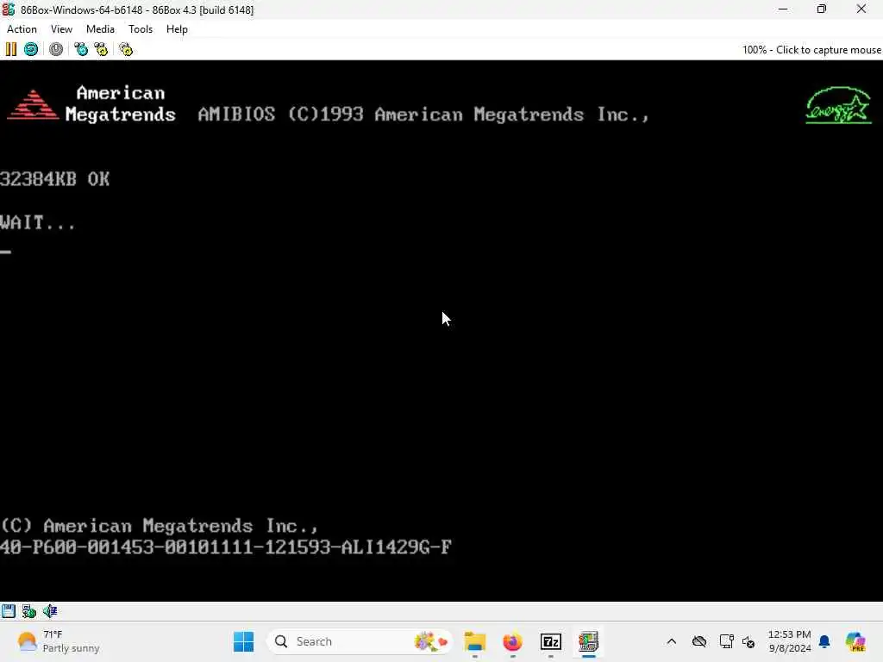Click the cloud sync tray icon
Screen dimensions: 883x662
tap(699, 641)
